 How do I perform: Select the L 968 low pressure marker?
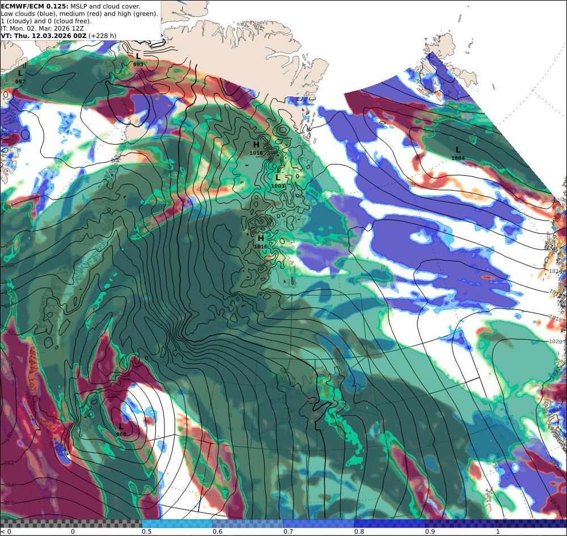pos(121,430)
